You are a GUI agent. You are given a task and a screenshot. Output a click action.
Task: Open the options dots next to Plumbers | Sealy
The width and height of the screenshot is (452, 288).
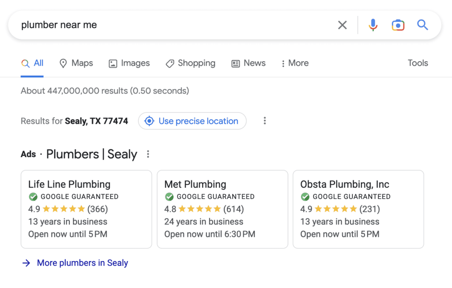pyautogui.click(x=148, y=154)
